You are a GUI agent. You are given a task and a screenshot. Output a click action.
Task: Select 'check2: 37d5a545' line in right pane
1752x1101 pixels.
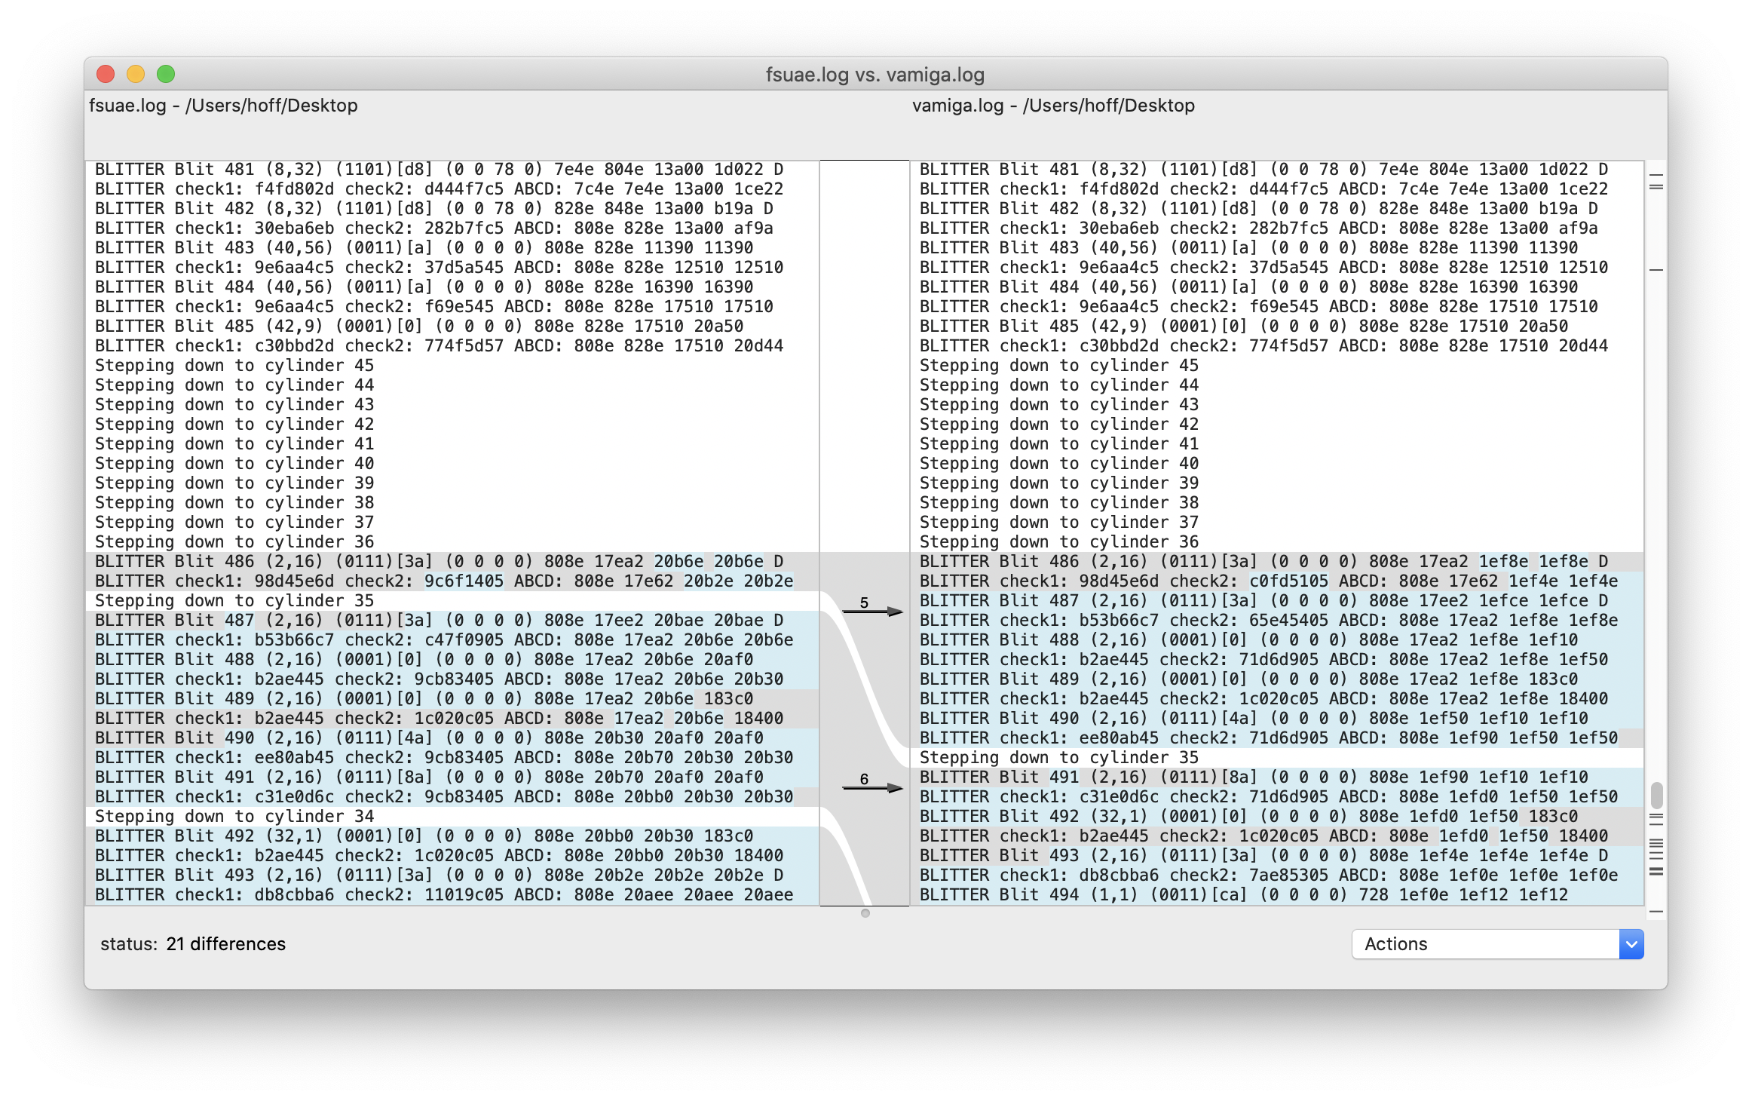[x=1264, y=268]
